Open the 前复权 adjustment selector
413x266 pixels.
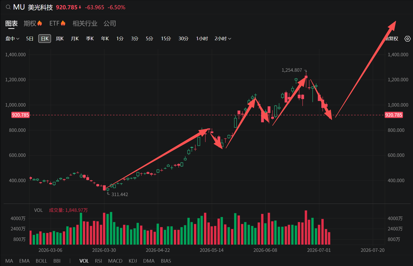coord(391,39)
